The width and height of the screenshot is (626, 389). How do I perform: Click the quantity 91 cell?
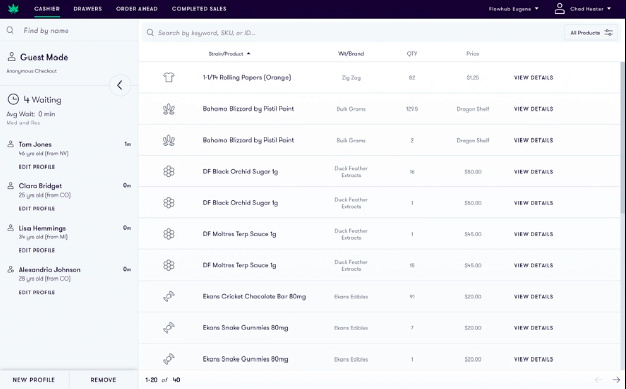coord(412,297)
